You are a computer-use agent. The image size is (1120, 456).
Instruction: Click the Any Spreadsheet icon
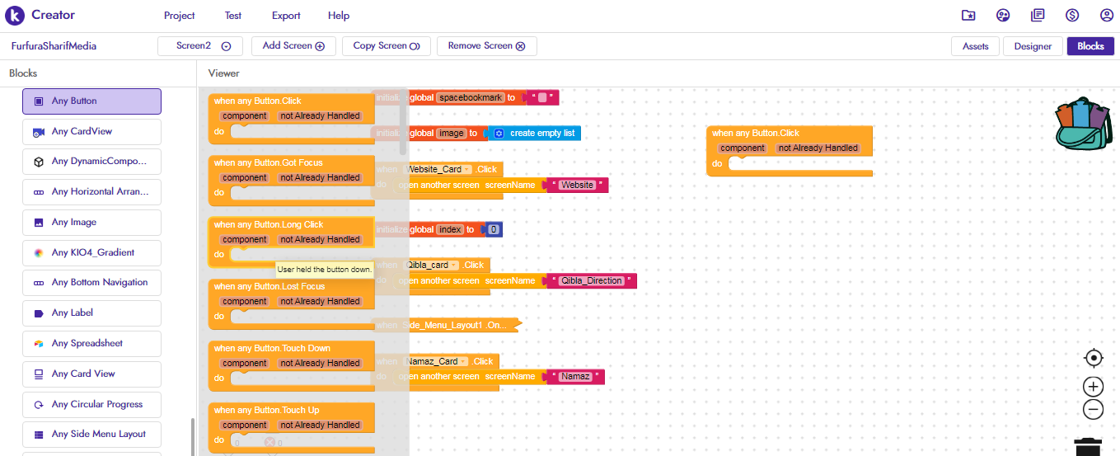tap(38, 344)
